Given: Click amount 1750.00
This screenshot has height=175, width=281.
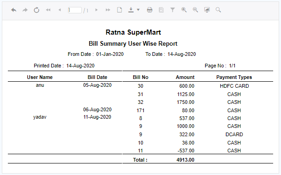Looking at the screenshot, I should click(185, 103).
